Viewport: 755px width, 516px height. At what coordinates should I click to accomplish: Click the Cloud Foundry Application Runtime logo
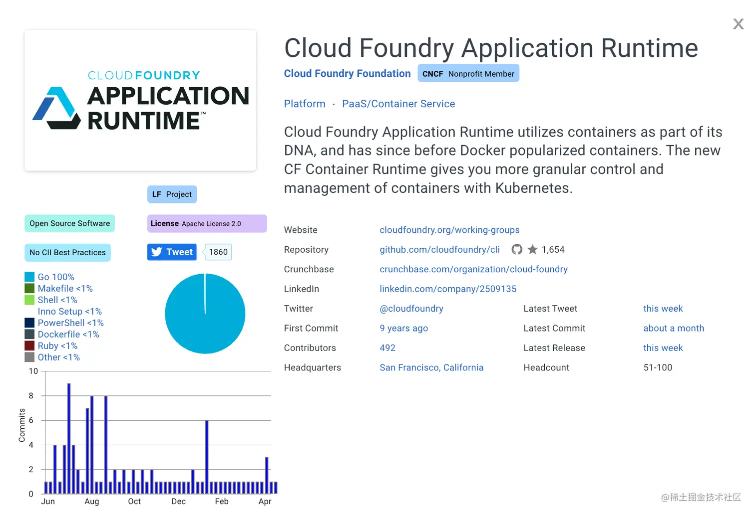click(140, 100)
